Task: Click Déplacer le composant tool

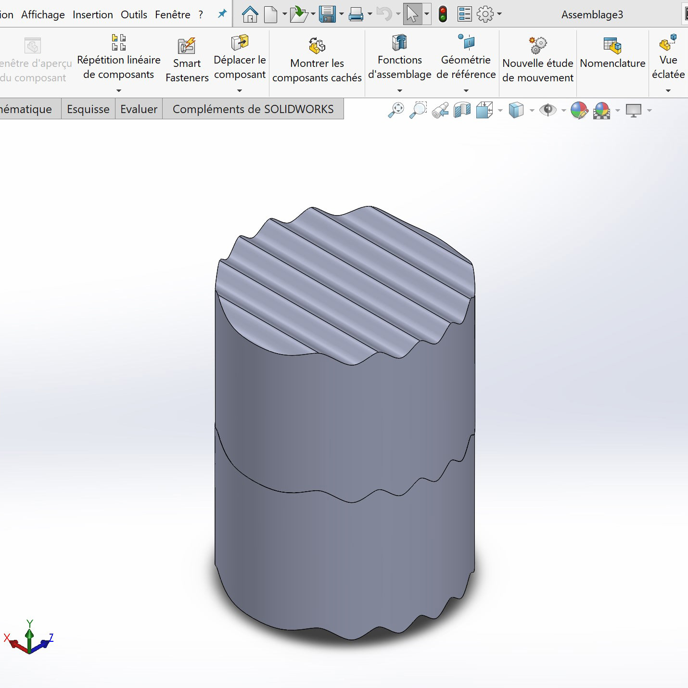Action: [240, 57]
